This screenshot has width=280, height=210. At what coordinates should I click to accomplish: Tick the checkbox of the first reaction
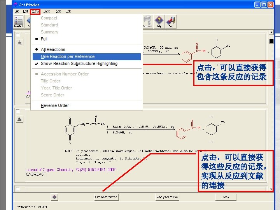[18, 35]
